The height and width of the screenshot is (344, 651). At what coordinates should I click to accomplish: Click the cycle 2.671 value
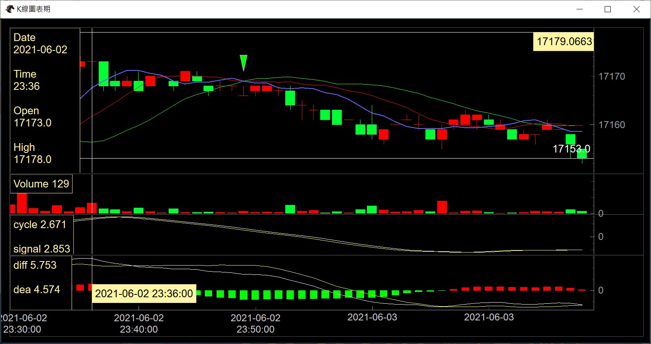40,224
